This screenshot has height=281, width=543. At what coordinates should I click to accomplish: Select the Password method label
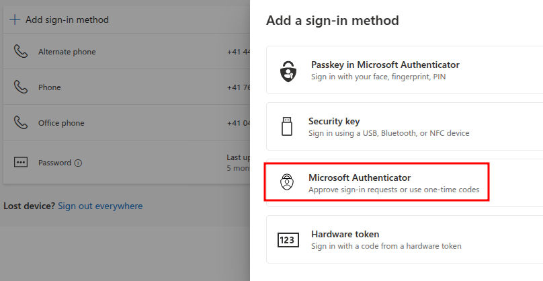tap(54, 163)
